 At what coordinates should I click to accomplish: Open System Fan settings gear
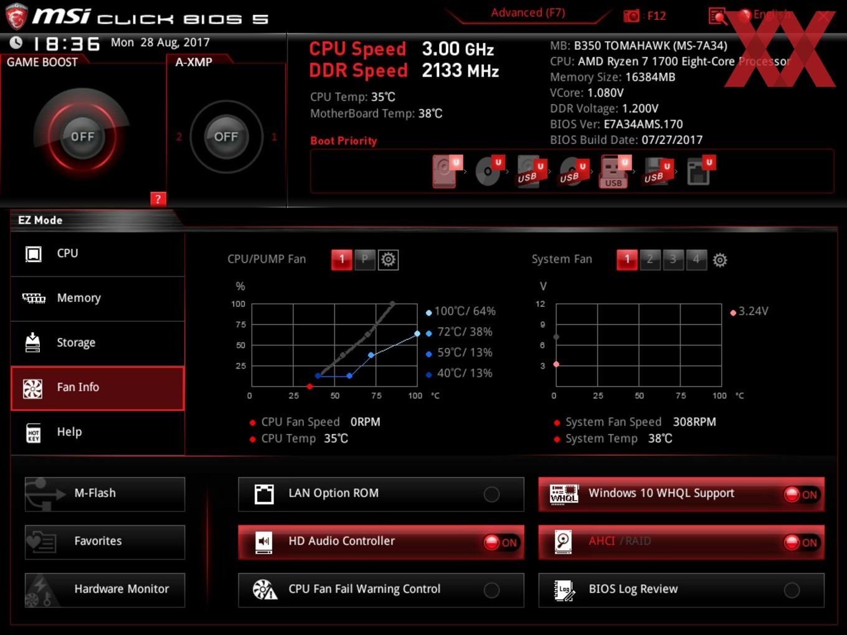point(720,260)
